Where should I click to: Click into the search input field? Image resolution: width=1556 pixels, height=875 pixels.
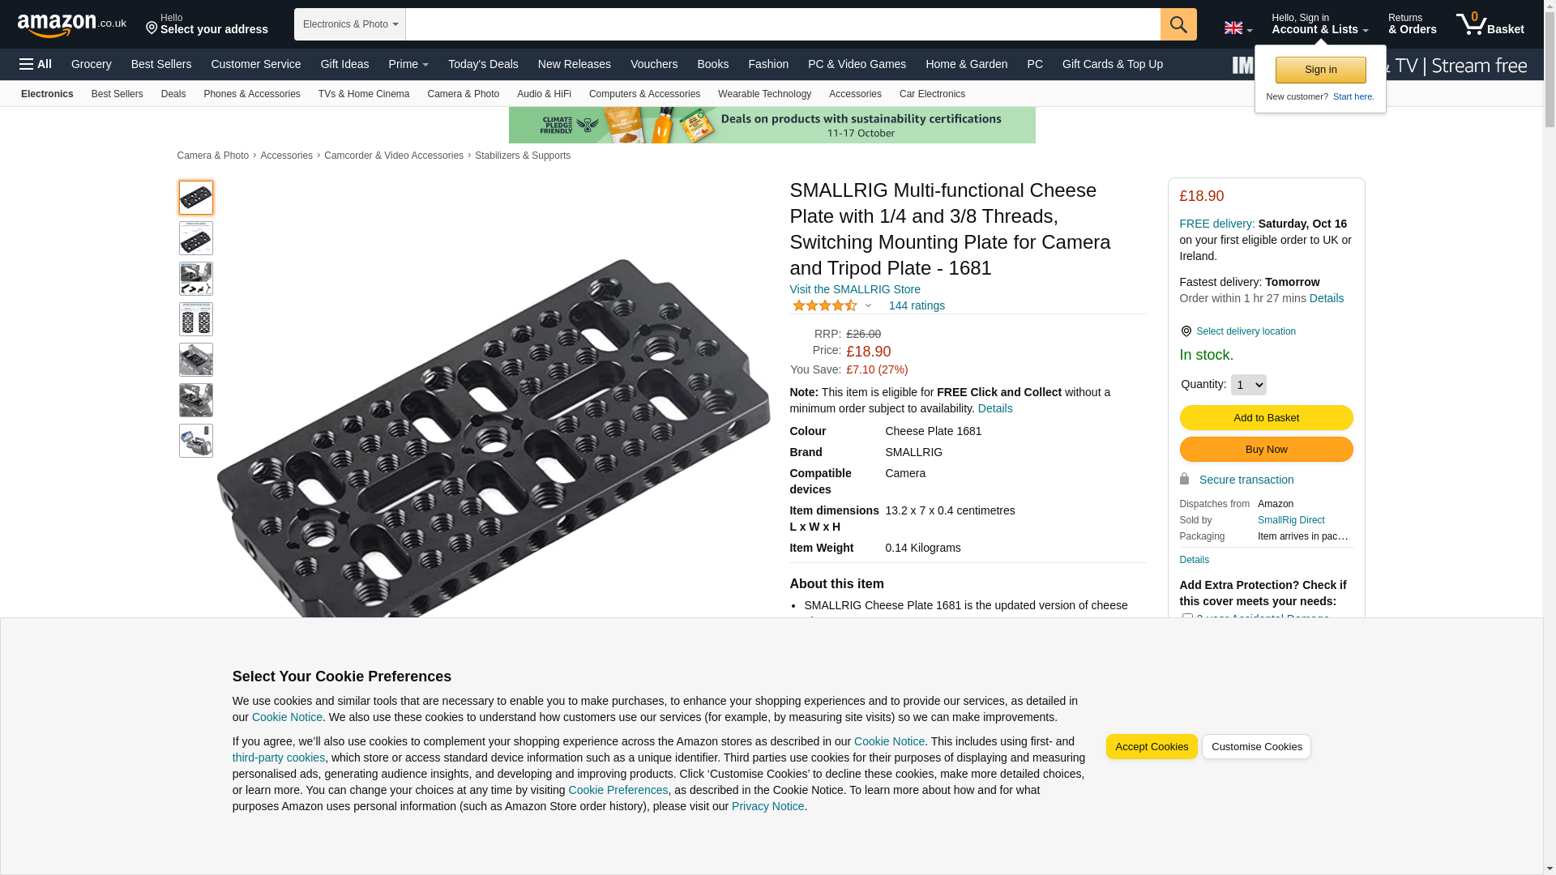(x=783, y=24)
